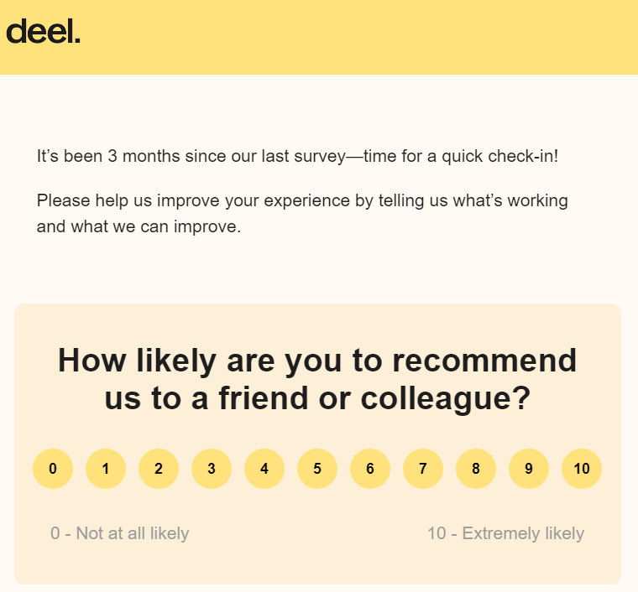The image size is (638, 592).
Task: Select rating 0 on the scale
Action: pyautogui.click(x=53, y=469)
